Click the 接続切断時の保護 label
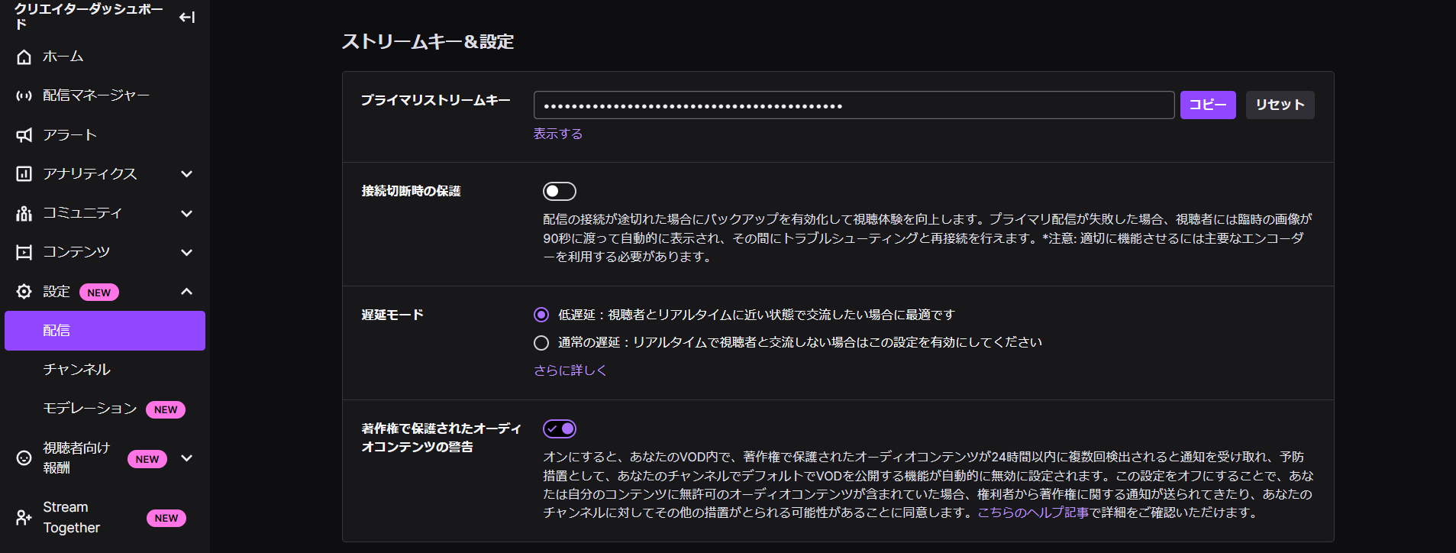 point(412,191)
